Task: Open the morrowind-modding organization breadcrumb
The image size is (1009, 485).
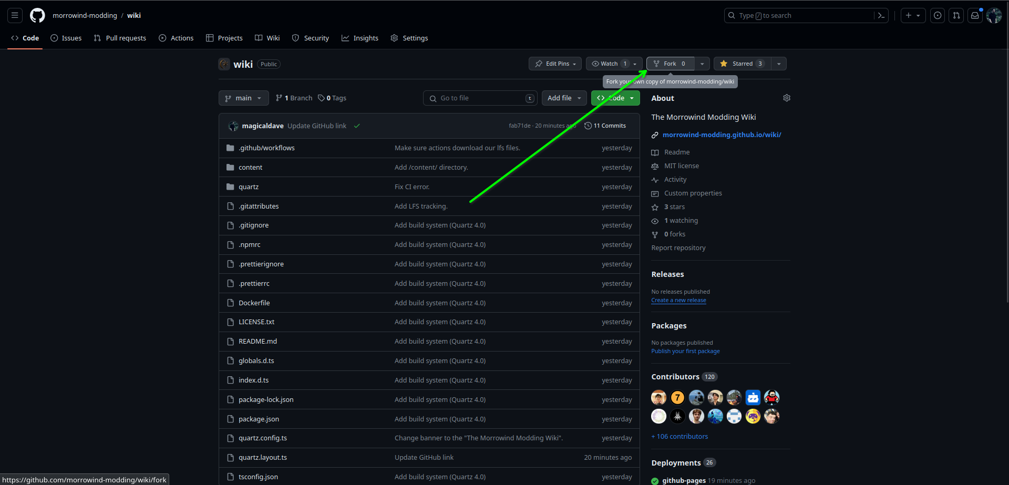Action: point(85,15)
